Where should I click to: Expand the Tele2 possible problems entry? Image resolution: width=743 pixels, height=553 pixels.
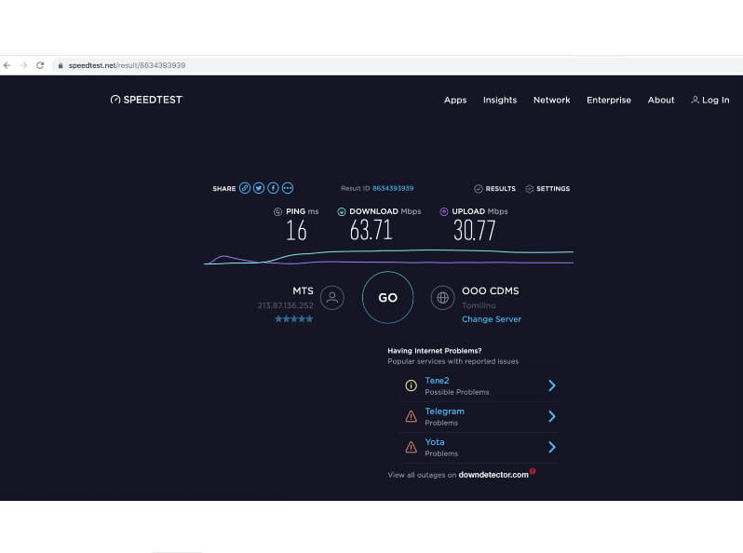click(552, 385)
